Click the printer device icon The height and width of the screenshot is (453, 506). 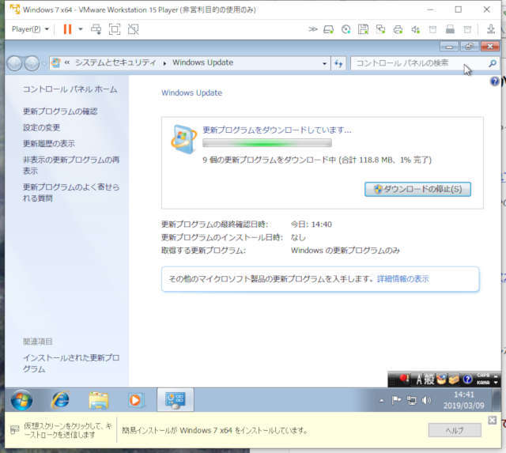[x=398, y=30]
